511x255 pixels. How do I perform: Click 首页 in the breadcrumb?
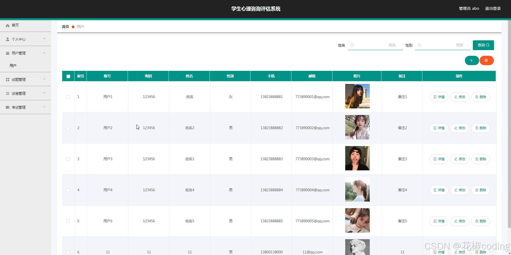65,27
